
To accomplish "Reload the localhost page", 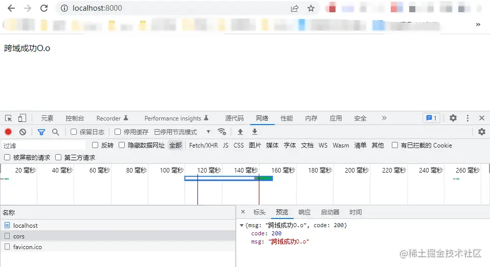I will (44, 8).
